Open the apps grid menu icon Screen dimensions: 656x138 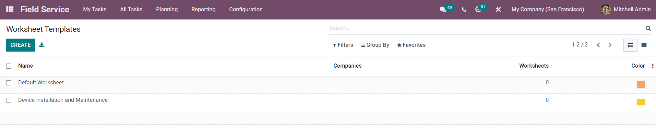point(10,9)
